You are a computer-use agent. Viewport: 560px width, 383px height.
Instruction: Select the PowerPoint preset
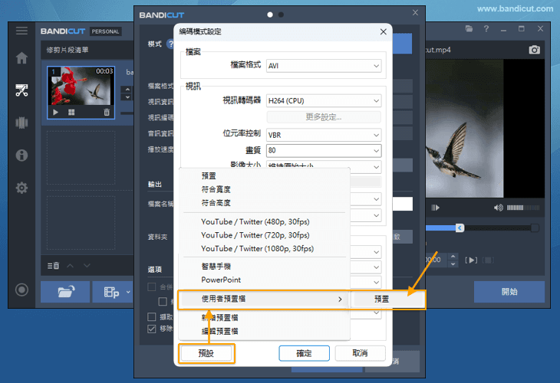coord(221,280)
